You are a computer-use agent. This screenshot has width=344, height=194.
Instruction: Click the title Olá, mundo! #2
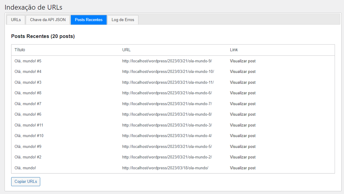28,157
